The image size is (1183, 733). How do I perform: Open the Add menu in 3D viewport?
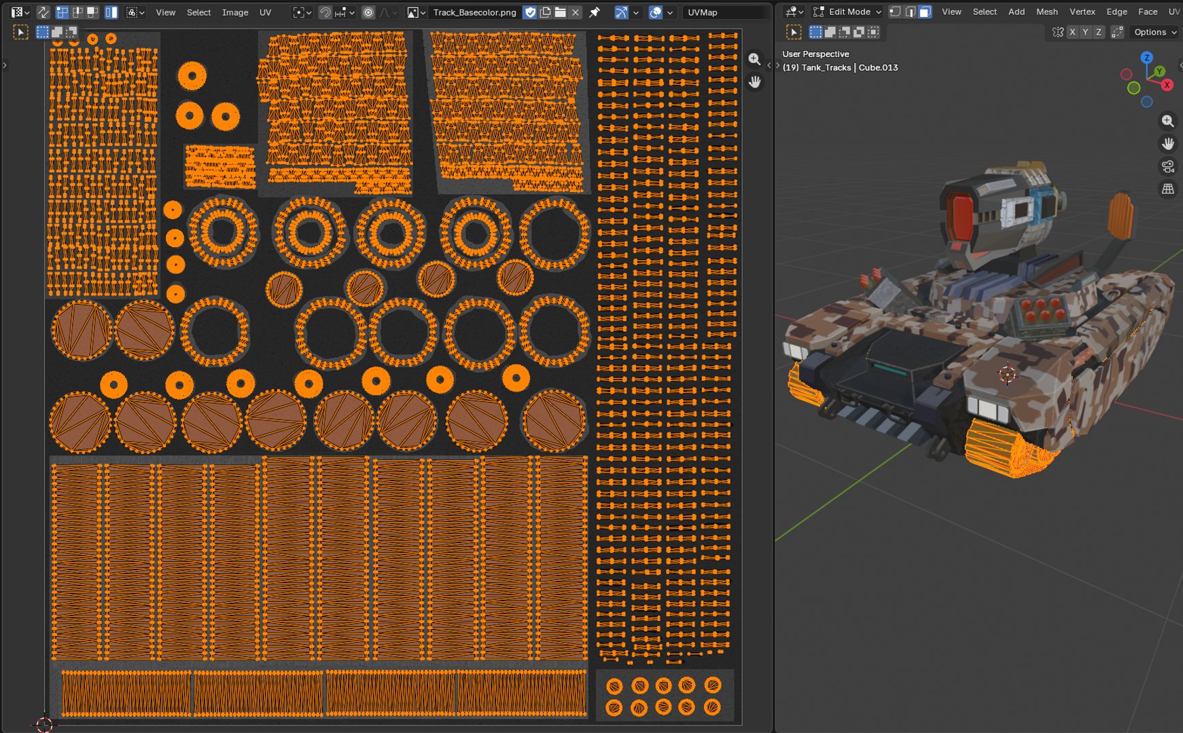[1016, 12]
